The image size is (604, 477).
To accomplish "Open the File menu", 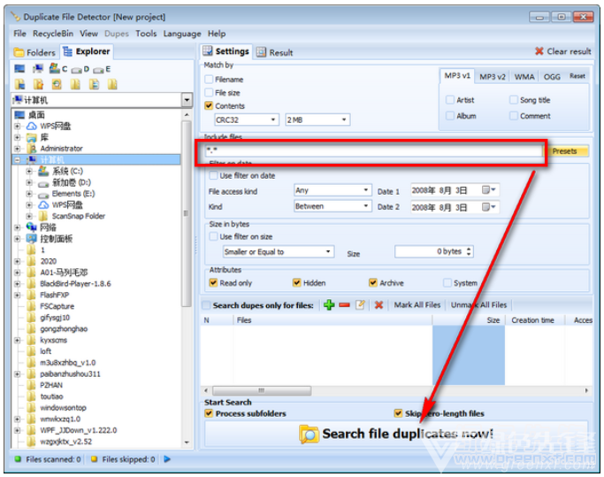I will [x=19, y=34].
